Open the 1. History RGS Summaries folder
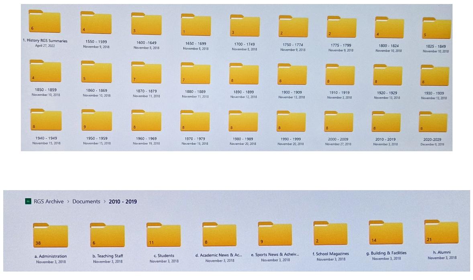This screenshot has width=473, height=280. click(x=45, y=21)
